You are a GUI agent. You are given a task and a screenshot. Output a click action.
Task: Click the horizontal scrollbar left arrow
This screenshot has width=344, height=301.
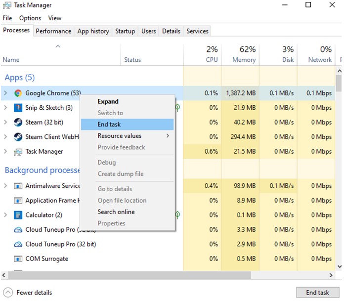[4, 275]
